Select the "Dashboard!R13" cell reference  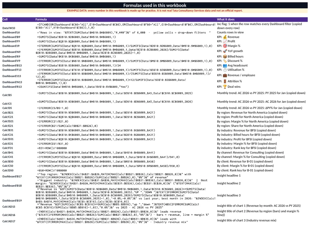12,87
